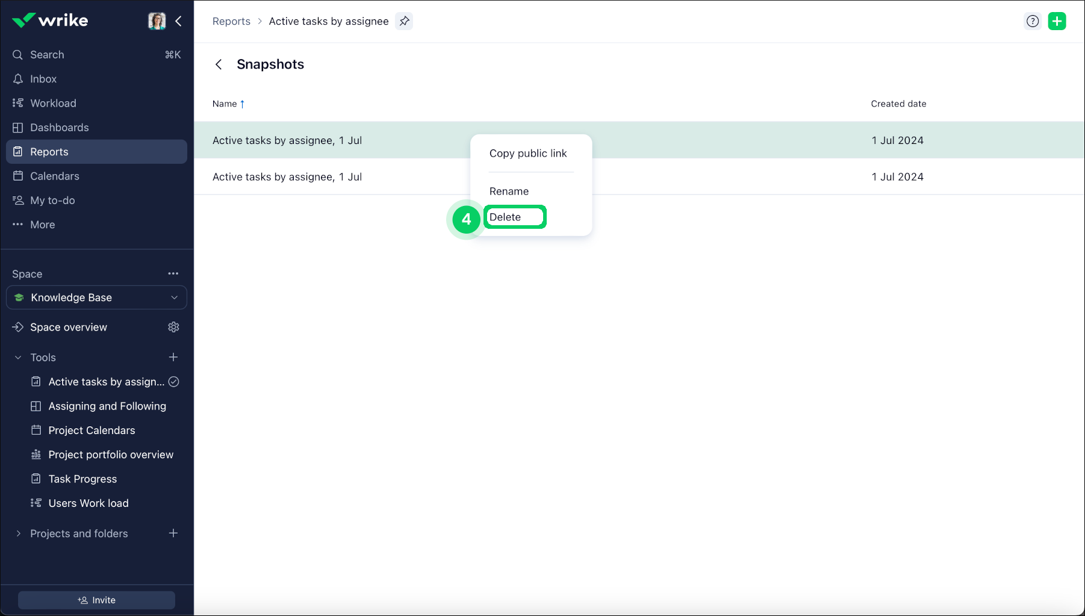The height and width of the screenshot is (616, 1085).
Task: Choose Rename in the context menu
Action: pos(509,191)
